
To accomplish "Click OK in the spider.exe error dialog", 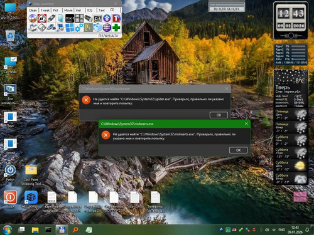I will click(219, 115).
